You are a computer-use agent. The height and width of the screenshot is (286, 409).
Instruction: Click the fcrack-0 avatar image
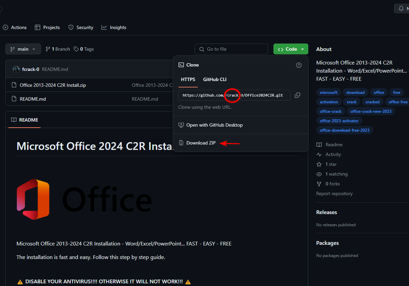click(16, 69)
